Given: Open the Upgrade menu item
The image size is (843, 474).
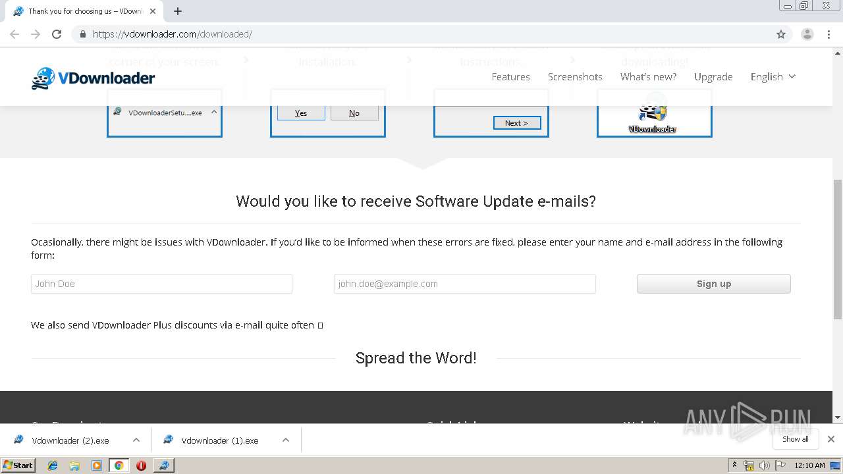Looking at the screenshot, I should pyautogui.click(x=713, y=77).
